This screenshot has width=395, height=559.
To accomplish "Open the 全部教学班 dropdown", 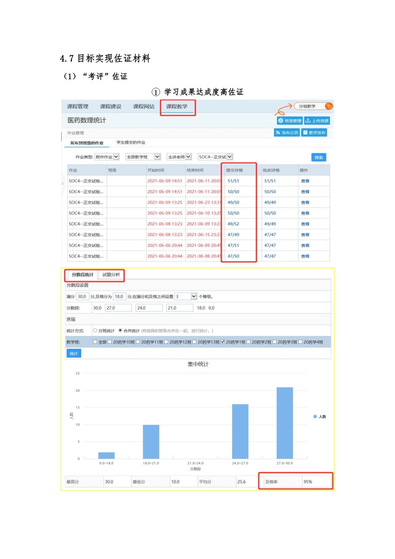I will tap(143, 157).
